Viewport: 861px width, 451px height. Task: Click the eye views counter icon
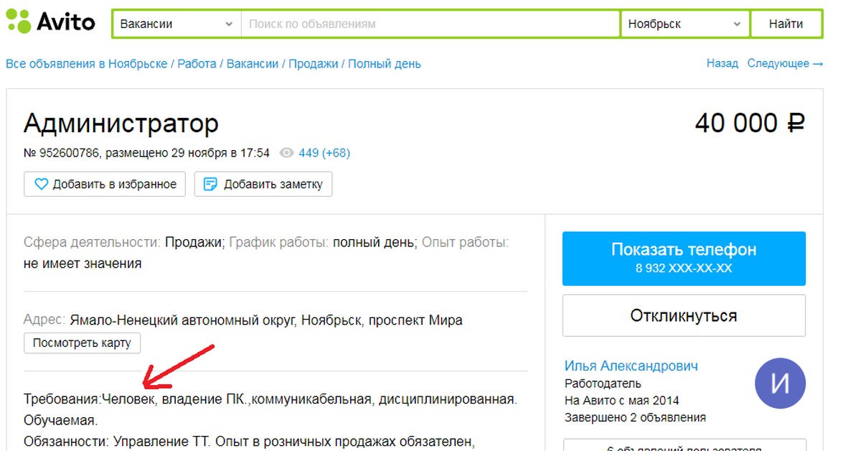point(287,153)
